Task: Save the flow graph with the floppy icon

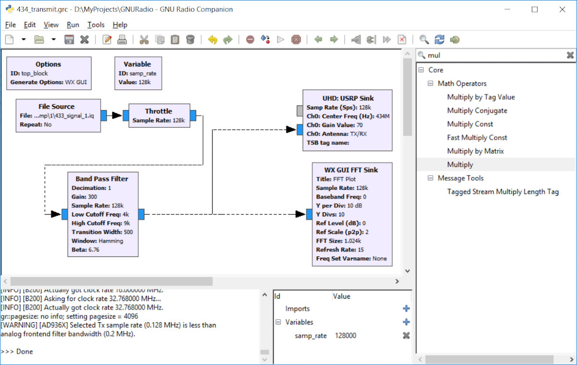Action: point(69,39)
